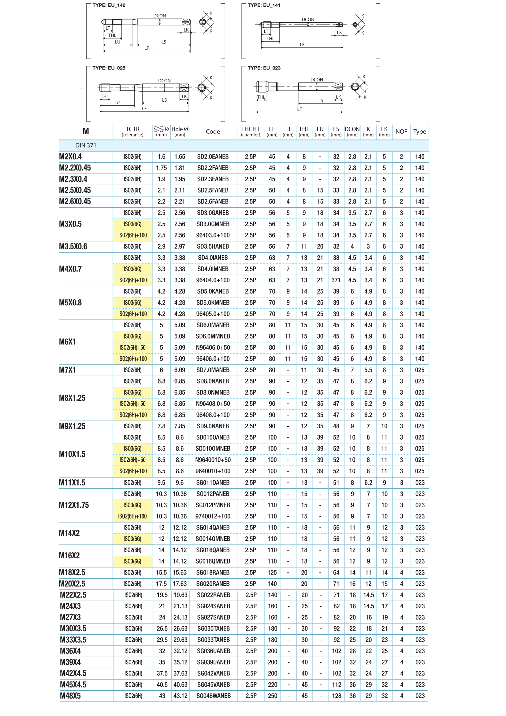The height and width of the screenshot is (716, 506).
Task: Click the TCTR (tolerance) column header
Action: click(x=132, y=132)
